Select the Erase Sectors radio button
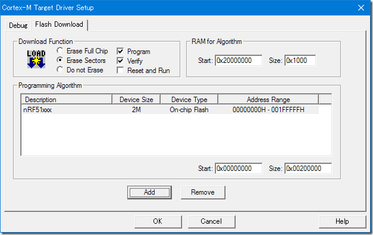The image size is (373, 235). point(60,60)
